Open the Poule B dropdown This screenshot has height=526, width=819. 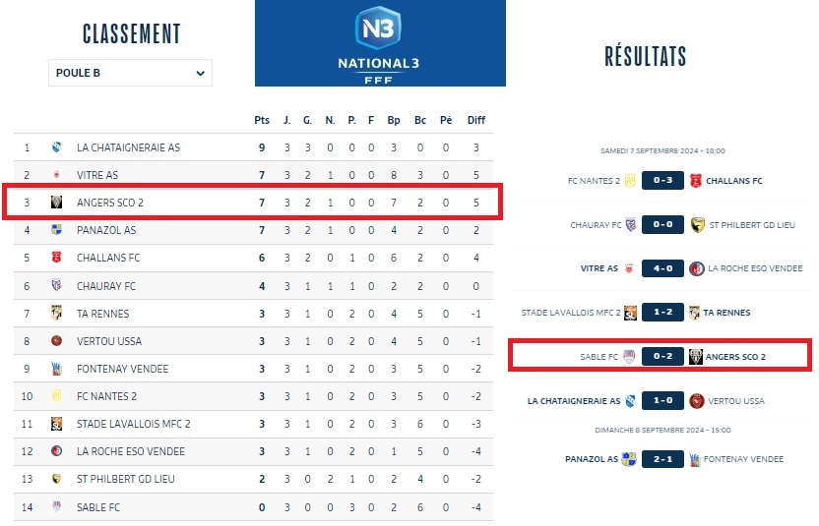(130, 73)
